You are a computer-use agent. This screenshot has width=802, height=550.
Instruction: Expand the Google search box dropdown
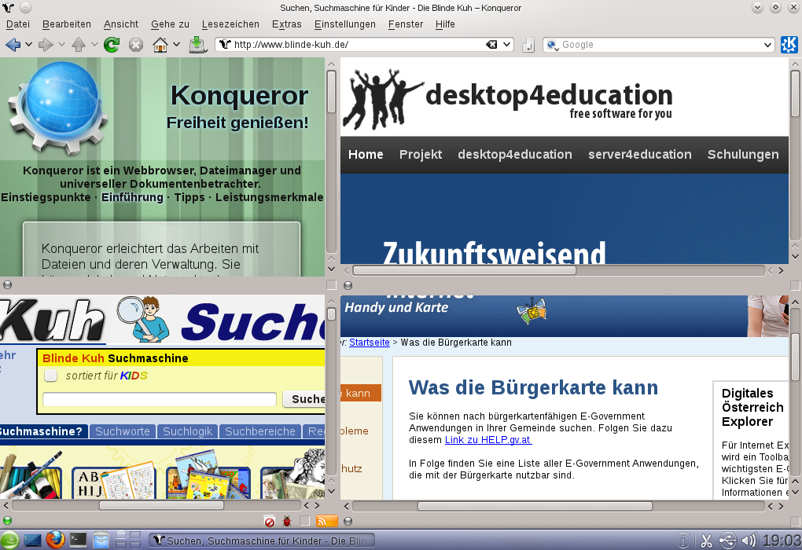[767, 45]
